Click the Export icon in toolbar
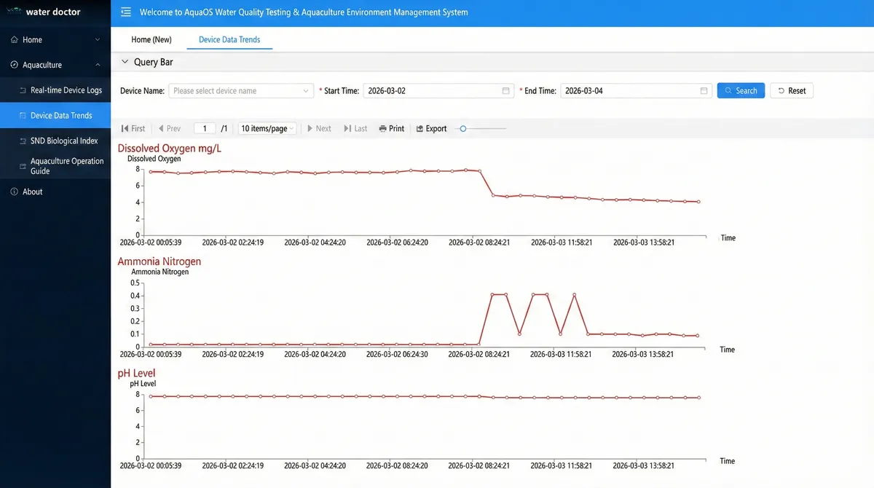Image resolution: width=874 pixels, height=488 pixels. 420,129
